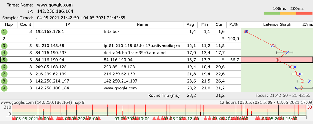Viewport: 313px width, 124px height.
Task: Click the 26,4 current latency value
Action: pyautogui.click(x=220, y=81)
